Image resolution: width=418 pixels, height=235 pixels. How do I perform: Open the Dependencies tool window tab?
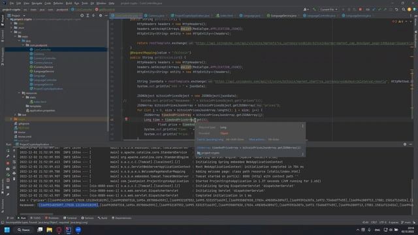point(121,218)
